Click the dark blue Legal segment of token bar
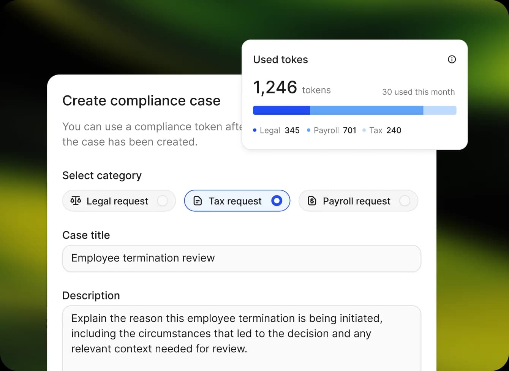This screenshot has width=509, height=371. tap(281, 110)
